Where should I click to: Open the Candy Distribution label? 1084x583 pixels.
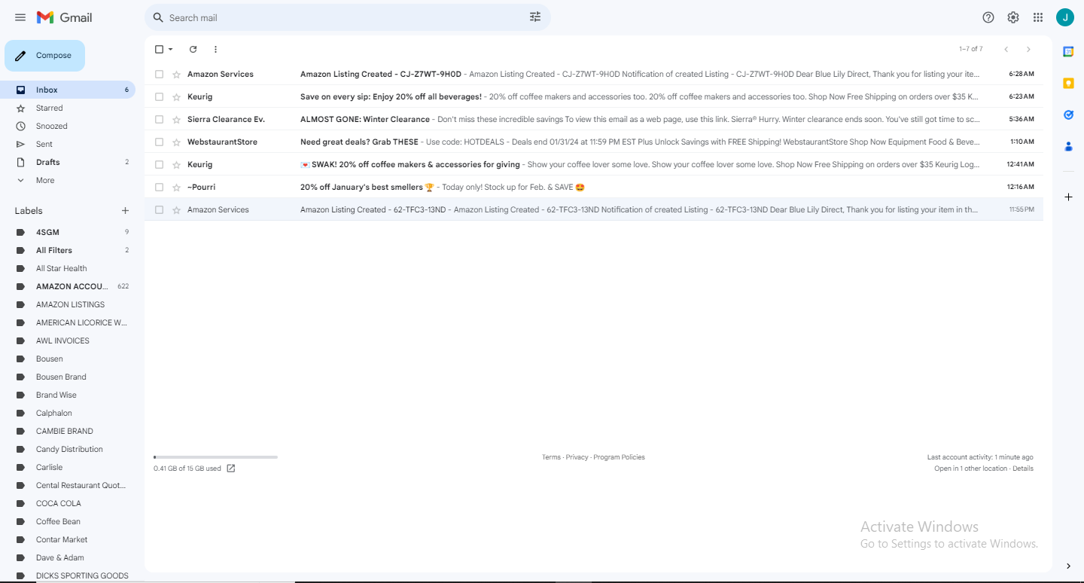68,449
